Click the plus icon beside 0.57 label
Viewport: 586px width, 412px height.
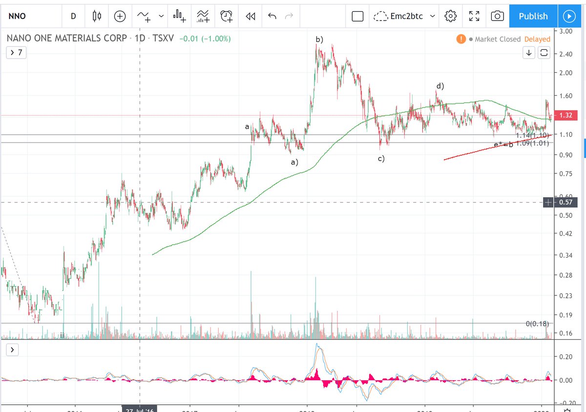(548, 202)
